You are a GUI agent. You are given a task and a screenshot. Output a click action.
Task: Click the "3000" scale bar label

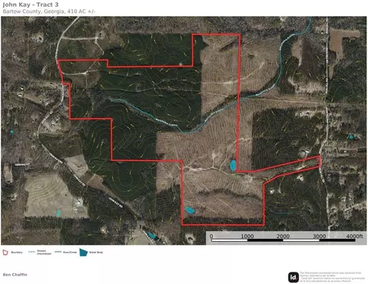tap(320, 236)
